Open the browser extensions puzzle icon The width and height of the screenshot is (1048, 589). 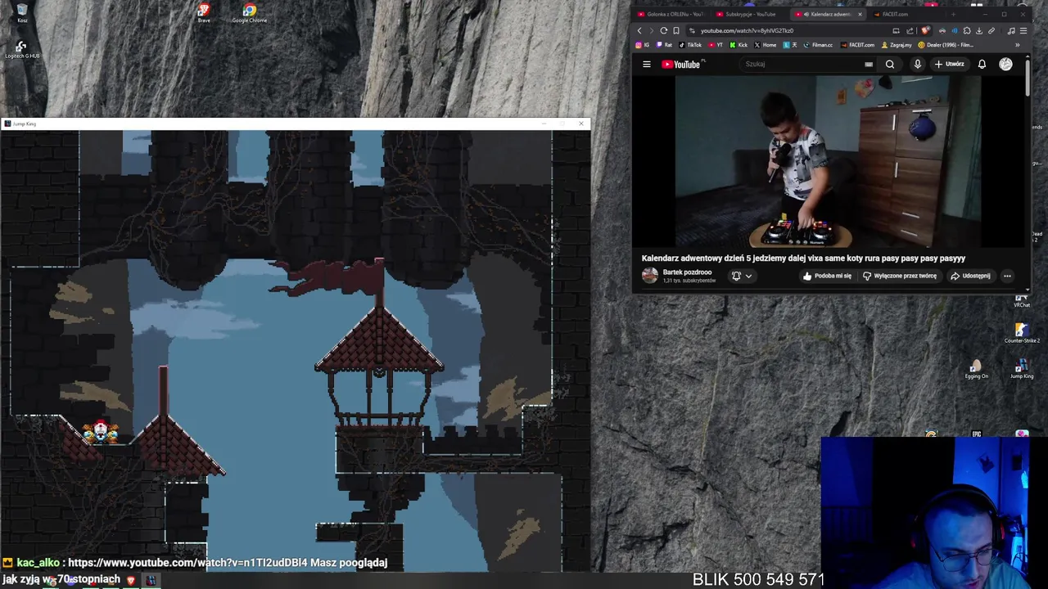[x=967, y=31]
